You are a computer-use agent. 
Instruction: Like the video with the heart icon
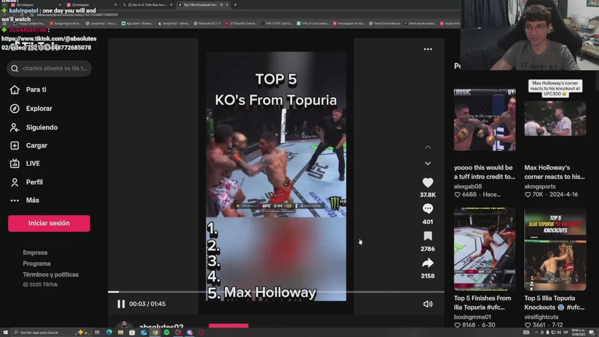click(428, 183)
